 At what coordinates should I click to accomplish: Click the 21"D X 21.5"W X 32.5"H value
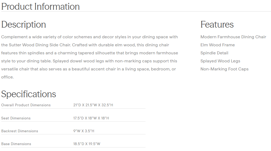(x=93, y=105)
